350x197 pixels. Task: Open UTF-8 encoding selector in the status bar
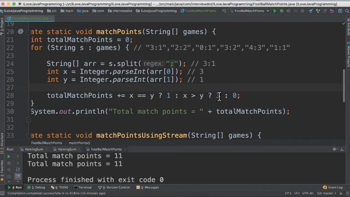308,193
